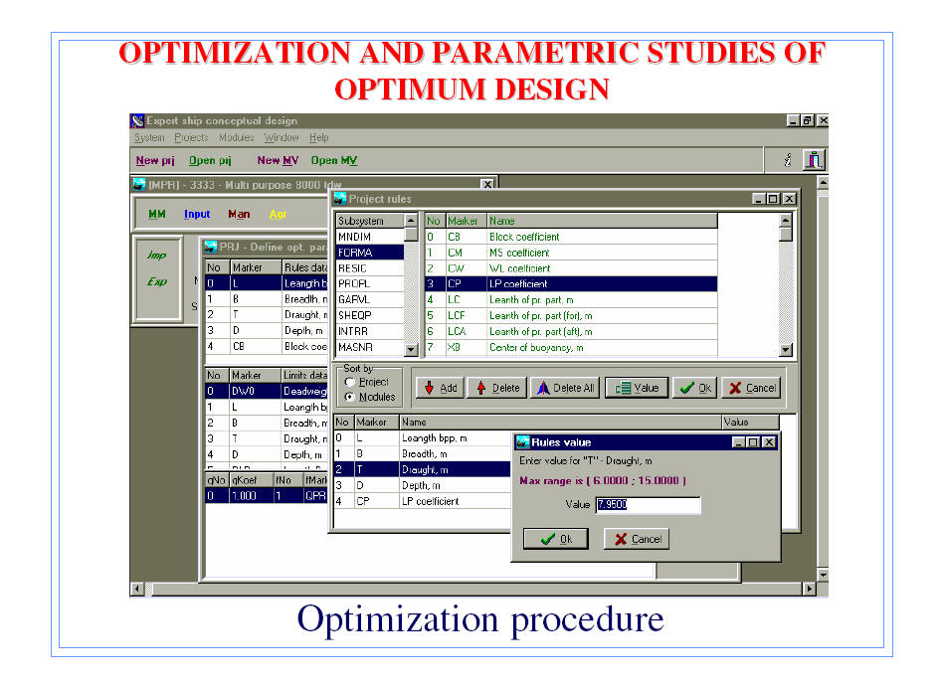944x687 pixels.
Task: Click New MV in the toolbar
Action: [278, 161]
